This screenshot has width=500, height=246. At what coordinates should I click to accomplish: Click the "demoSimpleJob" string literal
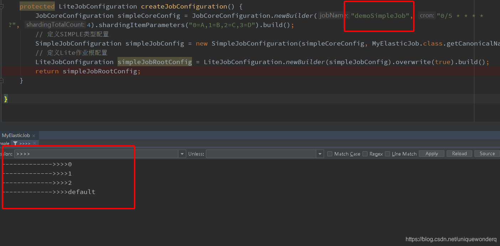pyautogui.click(x=380, y=16)
